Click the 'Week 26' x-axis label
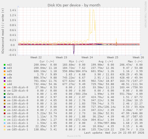The image size is (148, 139). (x=138, y=57)
